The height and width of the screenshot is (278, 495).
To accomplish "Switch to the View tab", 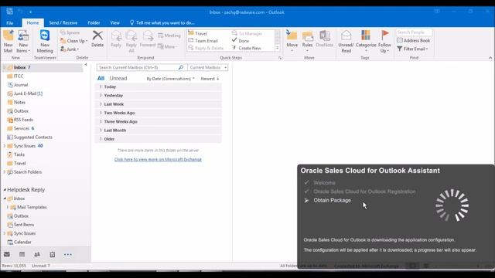I will coord(115,22).
